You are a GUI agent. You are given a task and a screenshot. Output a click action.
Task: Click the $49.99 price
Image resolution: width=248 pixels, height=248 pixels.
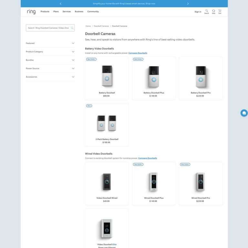(106, 201)
